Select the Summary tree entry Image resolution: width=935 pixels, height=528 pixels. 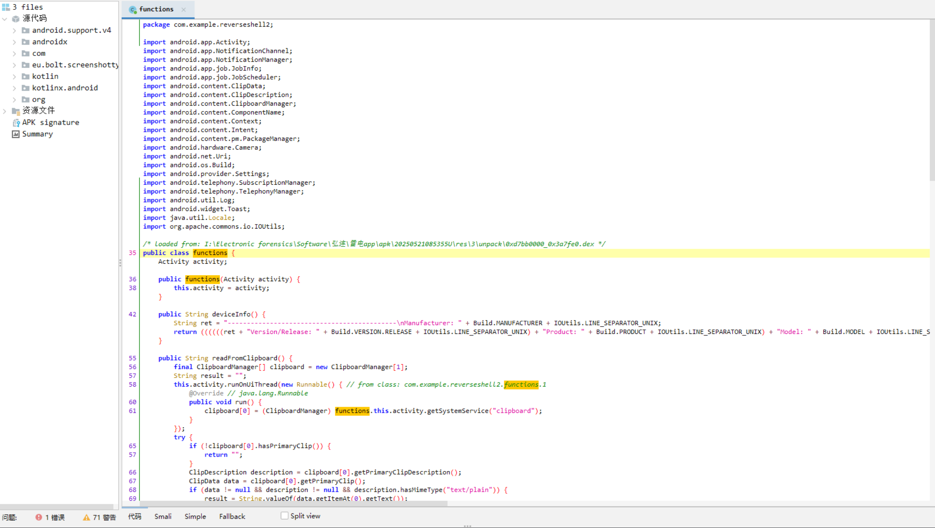pyautogui.click(x=37, y=134)
